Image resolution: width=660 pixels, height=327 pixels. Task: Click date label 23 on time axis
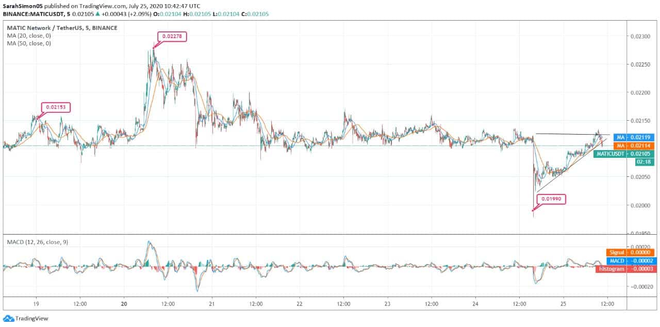[x=387, y=303]
